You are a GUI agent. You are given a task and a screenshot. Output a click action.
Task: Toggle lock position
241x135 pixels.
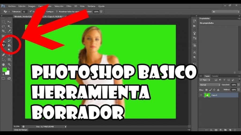point(214,90)
